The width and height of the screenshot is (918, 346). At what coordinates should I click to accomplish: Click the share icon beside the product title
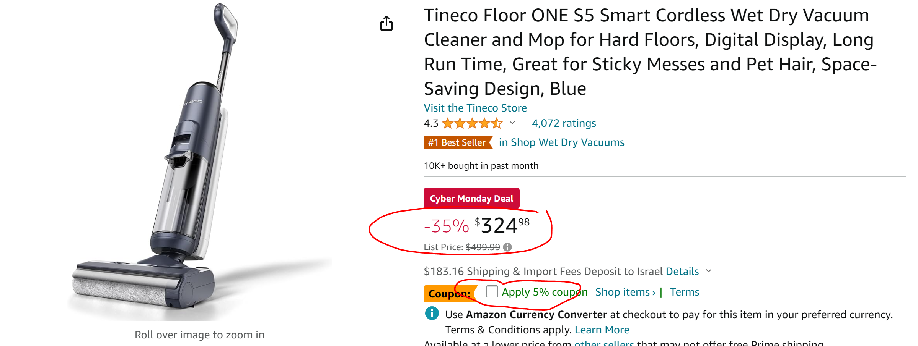click(386, 24)
